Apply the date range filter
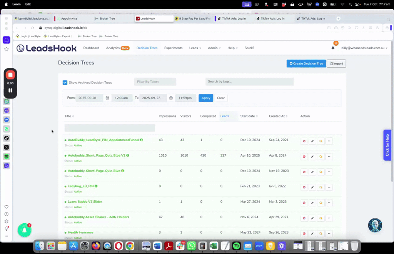 (205, 98)
